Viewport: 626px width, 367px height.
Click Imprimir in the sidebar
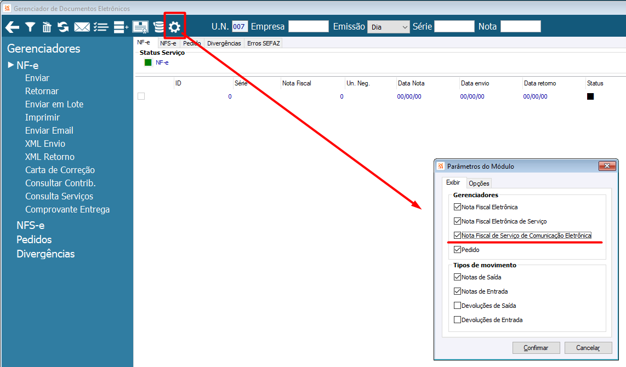[42, 117]
